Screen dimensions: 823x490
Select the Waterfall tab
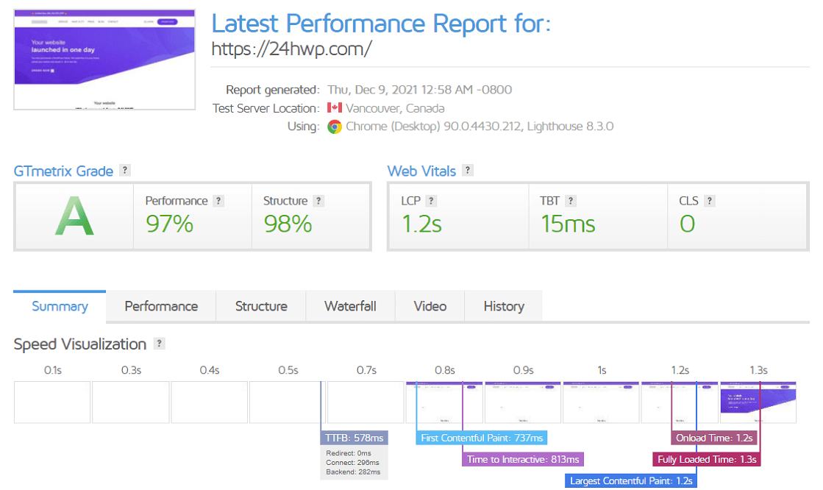(x=350, y=306)
